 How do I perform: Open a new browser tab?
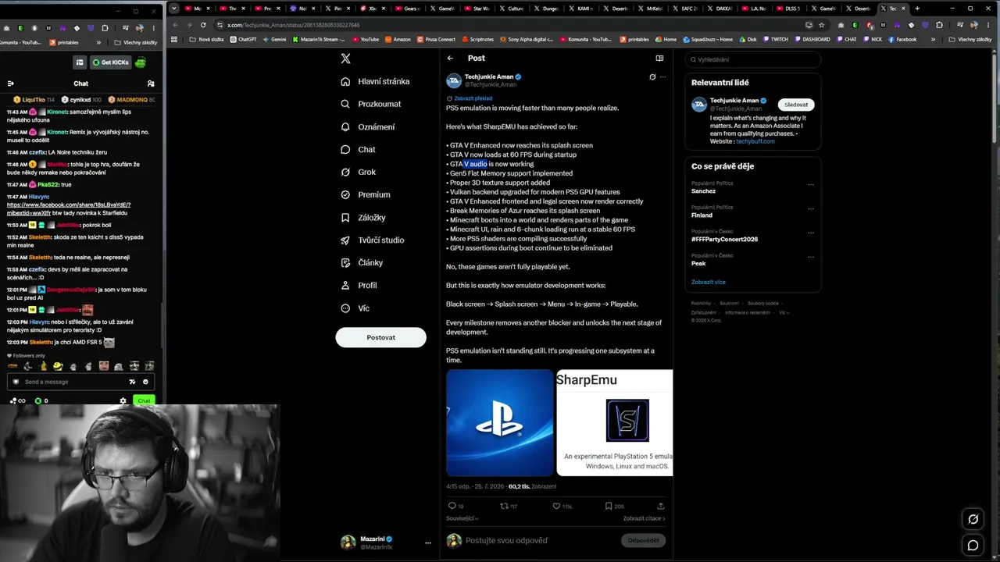pos(917,9)
